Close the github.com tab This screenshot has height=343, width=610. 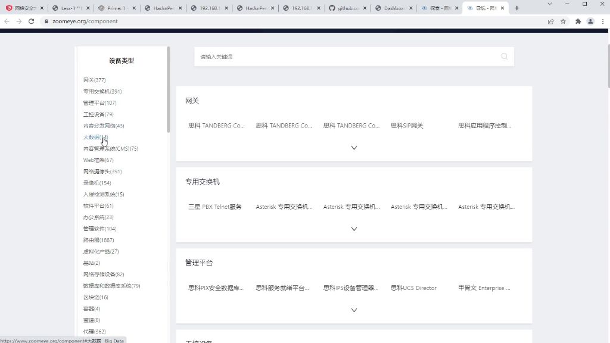(365, 8)
